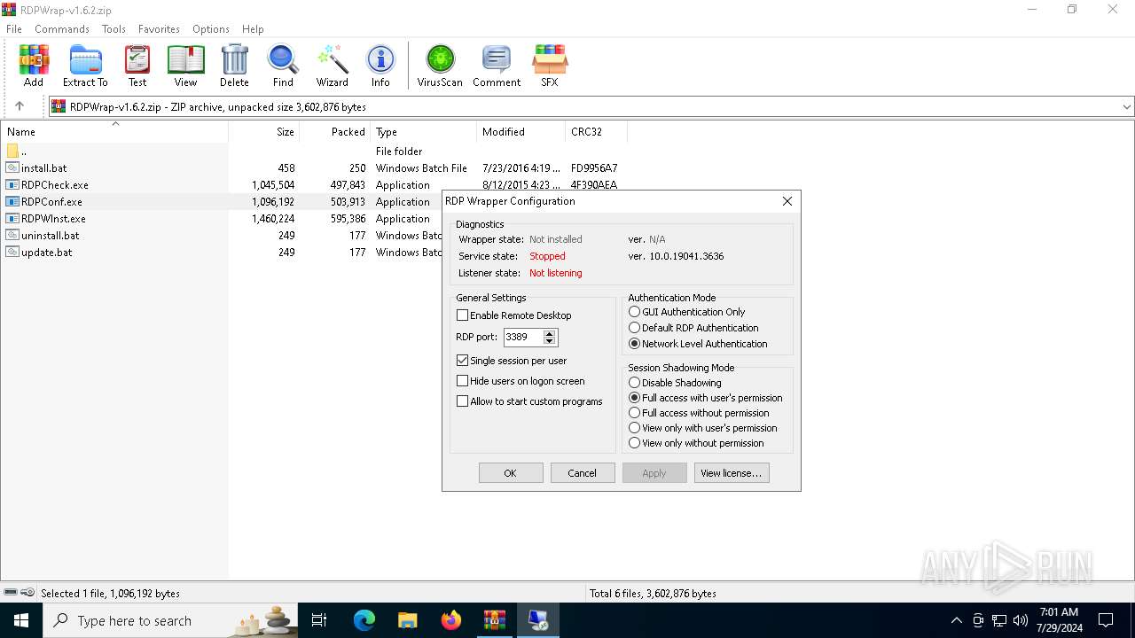
Task: Click the RDP port input field
Action: click(523, 337)
